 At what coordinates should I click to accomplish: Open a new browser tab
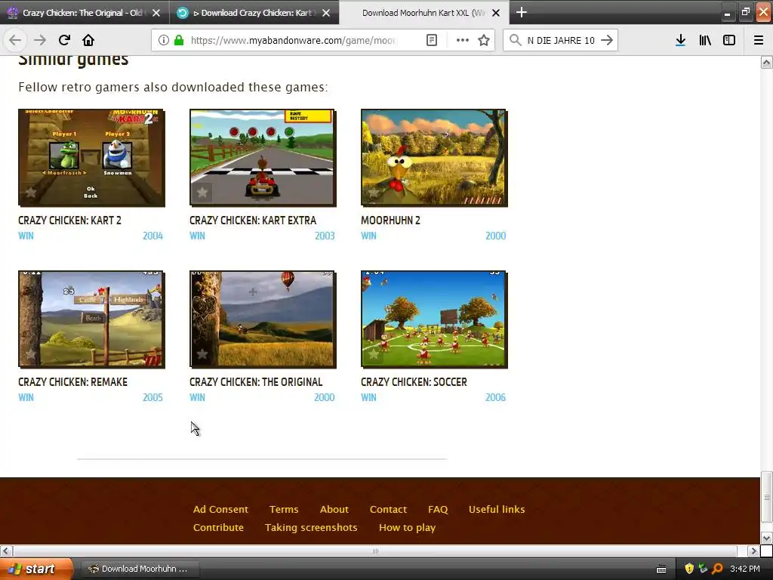pyautogui.click(x=521, y=12)
